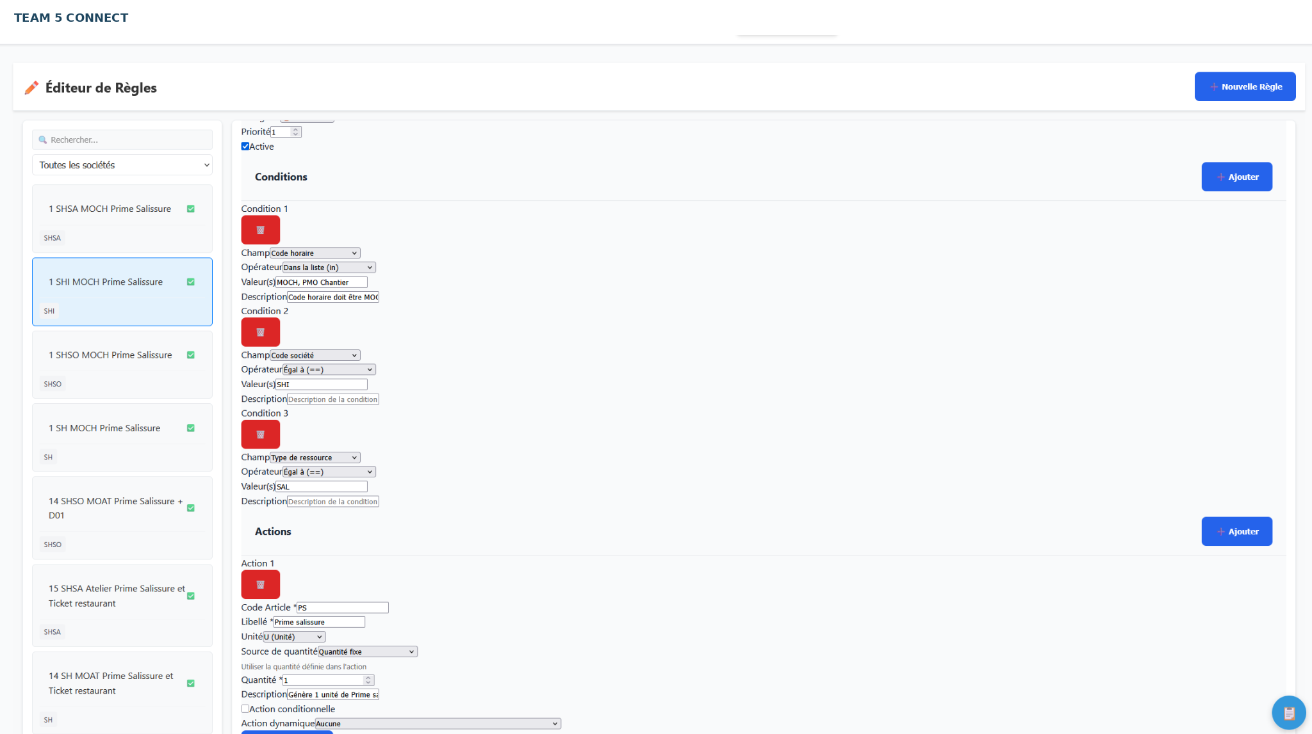This screenshot has height=734, width=1312.
Task: Toggle green check on SHSA MOCH rule
Action: coord(190,209)
